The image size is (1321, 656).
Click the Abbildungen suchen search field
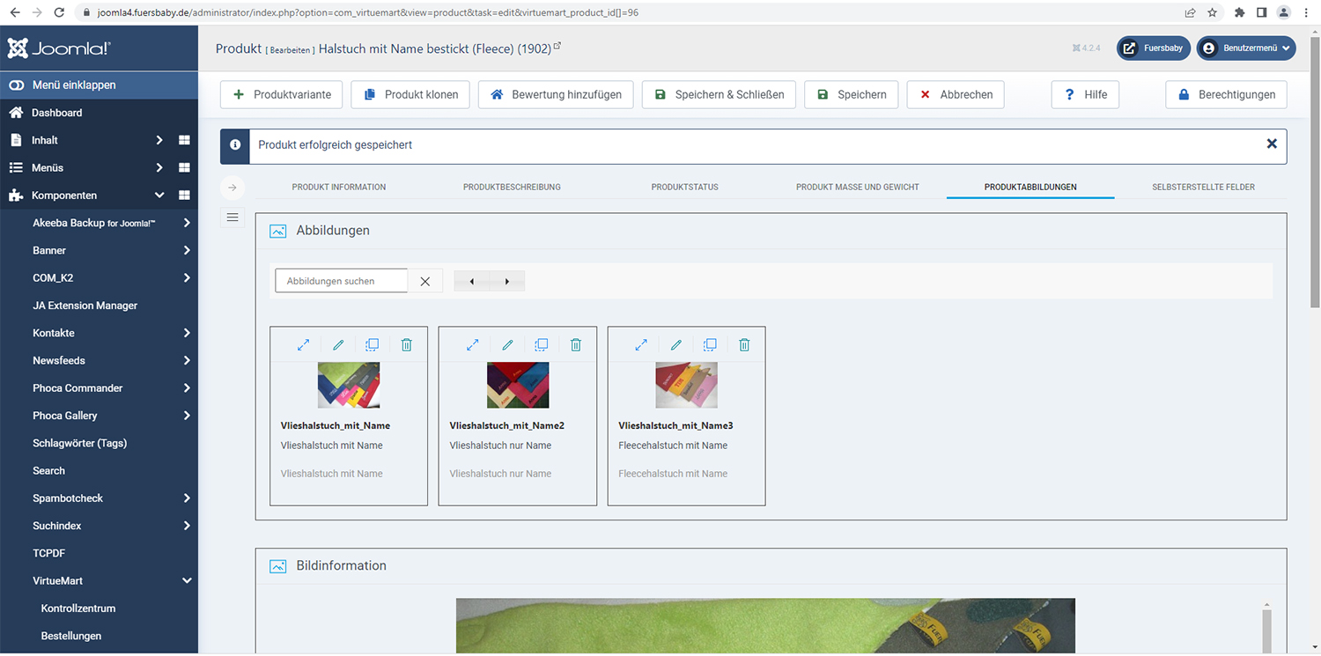click(x=342, y=282)
